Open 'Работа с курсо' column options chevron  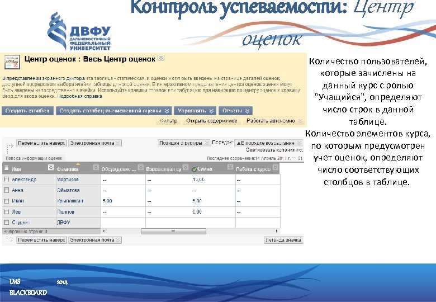pyautogui.click(x=275, y=167)
